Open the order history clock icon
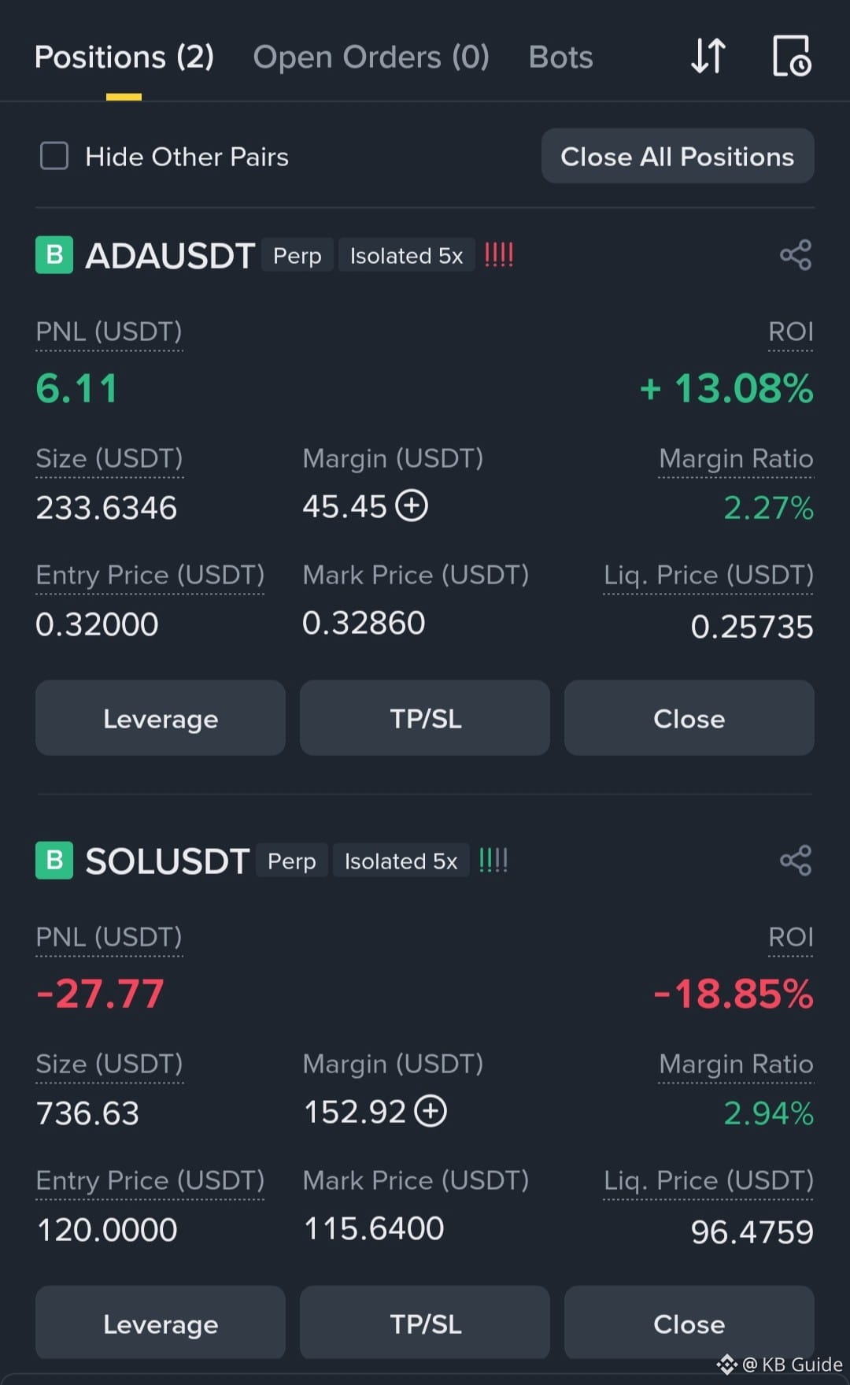Viewport: 850px width, 1385px height. click(792, 56)
